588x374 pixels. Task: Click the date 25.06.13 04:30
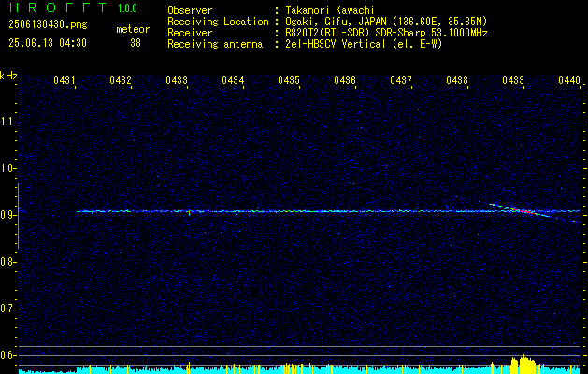[x=48, y=43]
